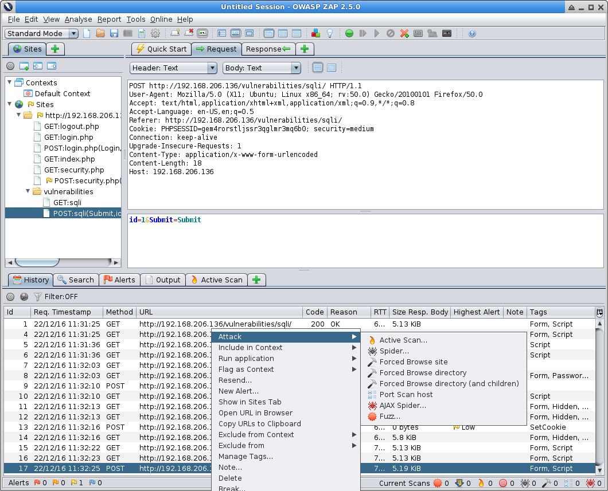The width and height of the screenshot is (608, 491).
Task: Open Session Properties from the toolbar
Action: (x=142, y=33)
